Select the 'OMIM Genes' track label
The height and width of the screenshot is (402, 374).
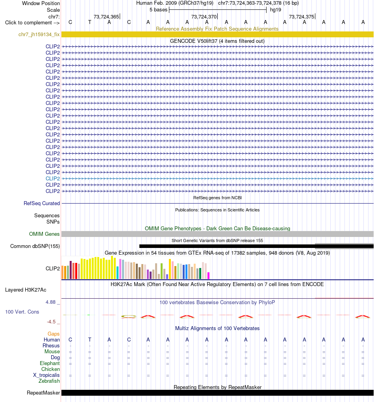click(44, 234)
